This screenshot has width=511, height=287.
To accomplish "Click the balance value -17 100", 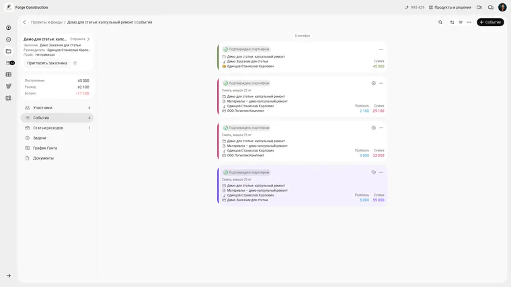I will tap(83, 93).
